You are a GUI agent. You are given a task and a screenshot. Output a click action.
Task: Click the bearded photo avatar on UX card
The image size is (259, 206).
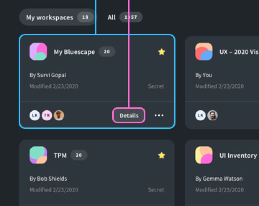coord(212,115)
